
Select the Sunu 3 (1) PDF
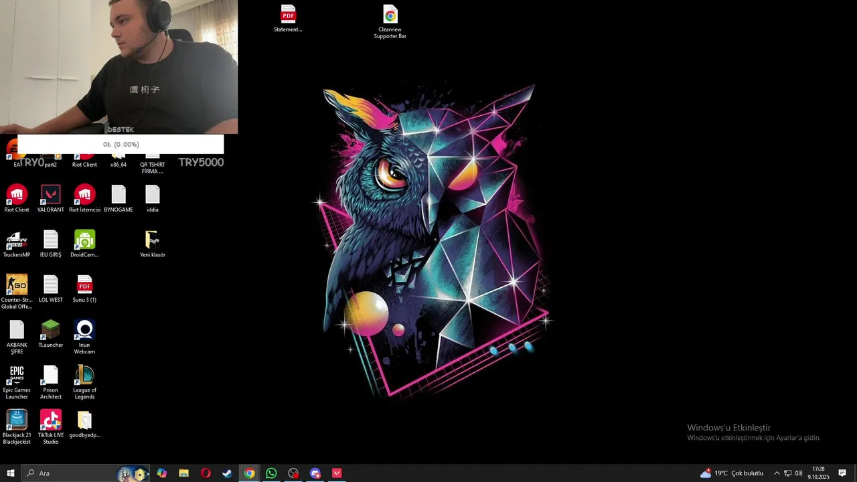coord(84,289)
